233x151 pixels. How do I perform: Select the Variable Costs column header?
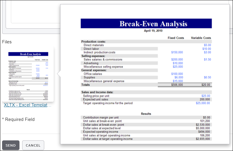[201, 38]
